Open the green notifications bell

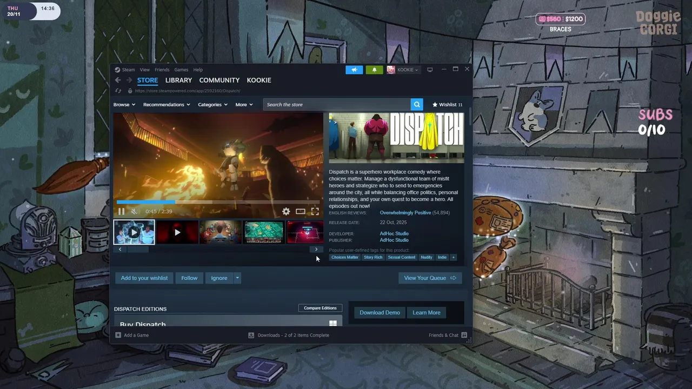click(374, 70)
